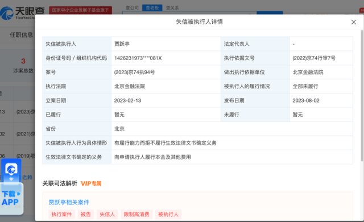The image size is (364, 222).
Task: Click the blue search button beside input
Action: pos(270,13)
